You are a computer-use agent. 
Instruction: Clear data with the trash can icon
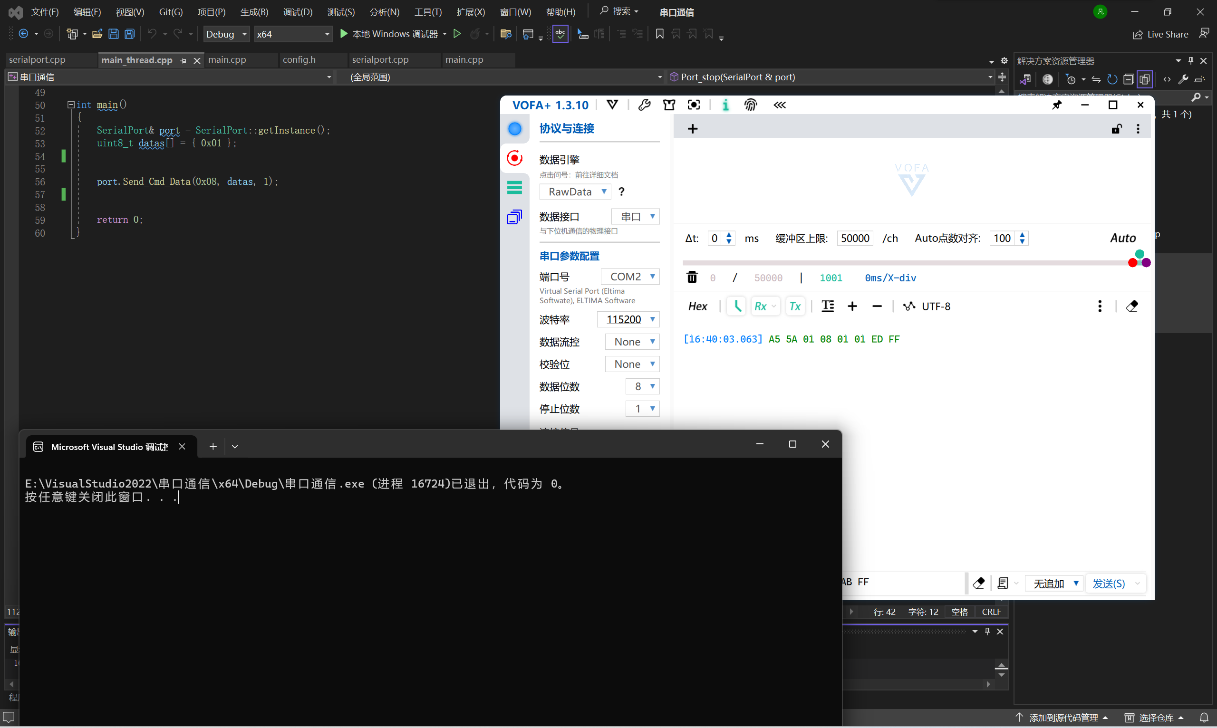pos(692,277)
